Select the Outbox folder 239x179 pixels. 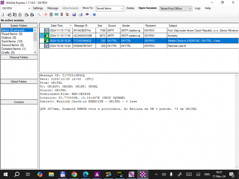click(x=9, y=38)
